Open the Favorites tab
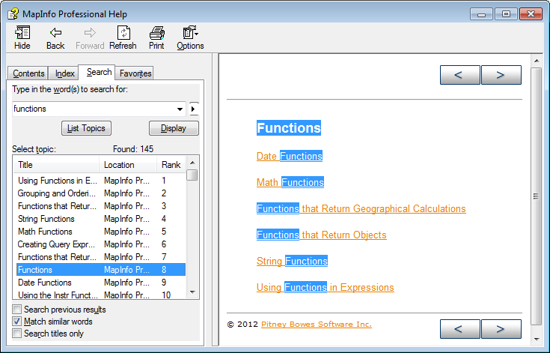 (x=135, y=73)
